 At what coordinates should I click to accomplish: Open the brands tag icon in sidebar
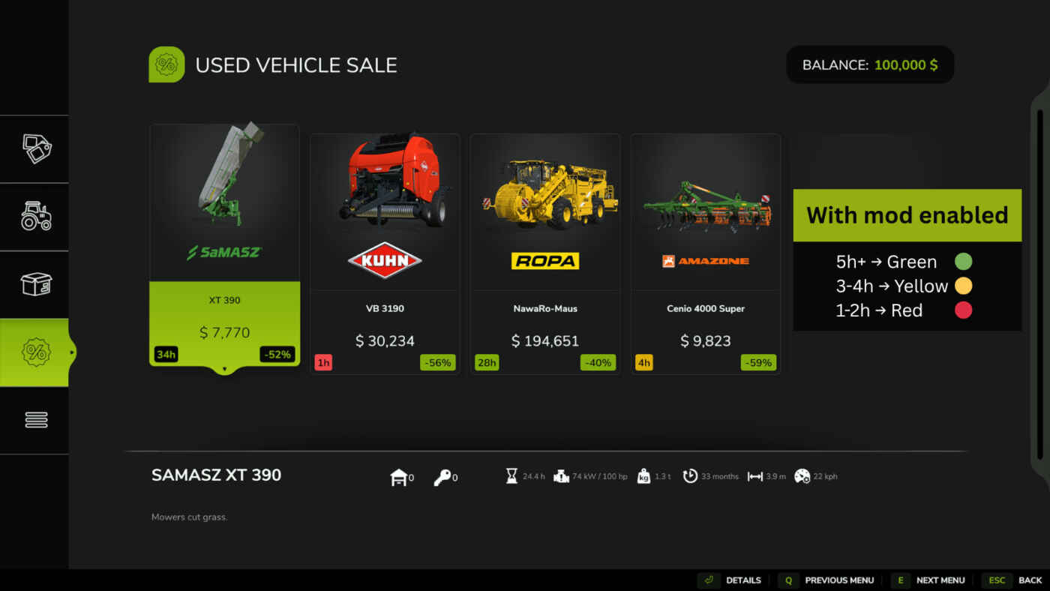(36, 148)
